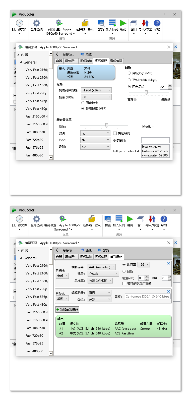This screenshot has height=401, width=191.
Task: Open 采样率 dropdown 与源文件相同
Action: [x=100, y=281]
